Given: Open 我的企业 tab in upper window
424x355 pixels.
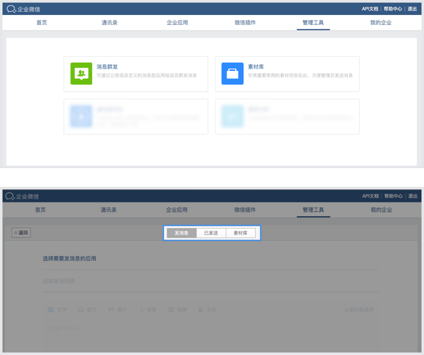Looking at the screenshot, I should coord(381,22).
